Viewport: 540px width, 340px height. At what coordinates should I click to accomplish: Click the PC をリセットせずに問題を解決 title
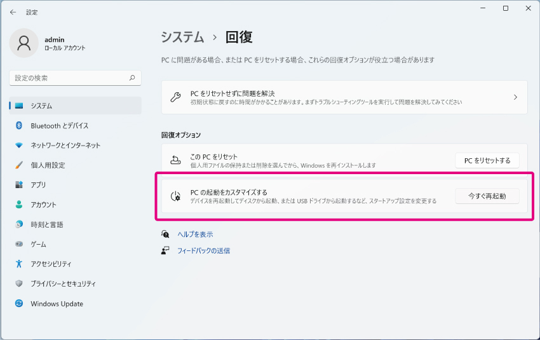(233, 93)
